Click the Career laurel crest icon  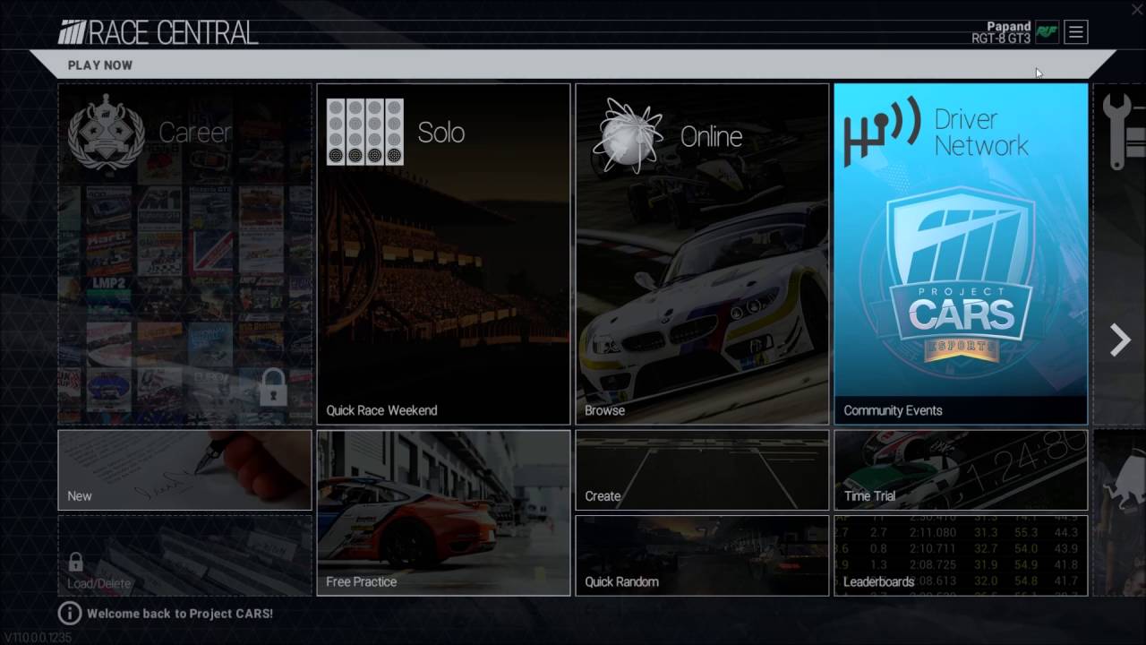click(x=107, y=133)
